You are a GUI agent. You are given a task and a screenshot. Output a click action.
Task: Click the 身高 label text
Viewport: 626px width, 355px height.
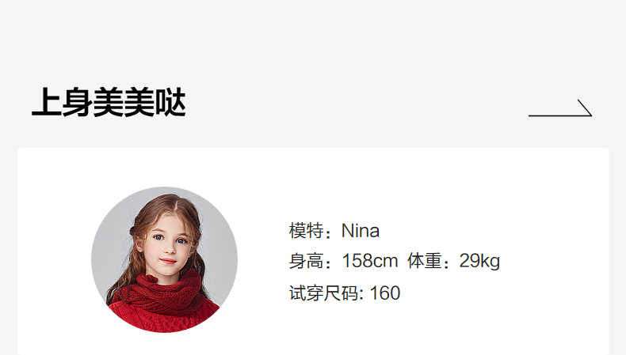pos(306,262)
